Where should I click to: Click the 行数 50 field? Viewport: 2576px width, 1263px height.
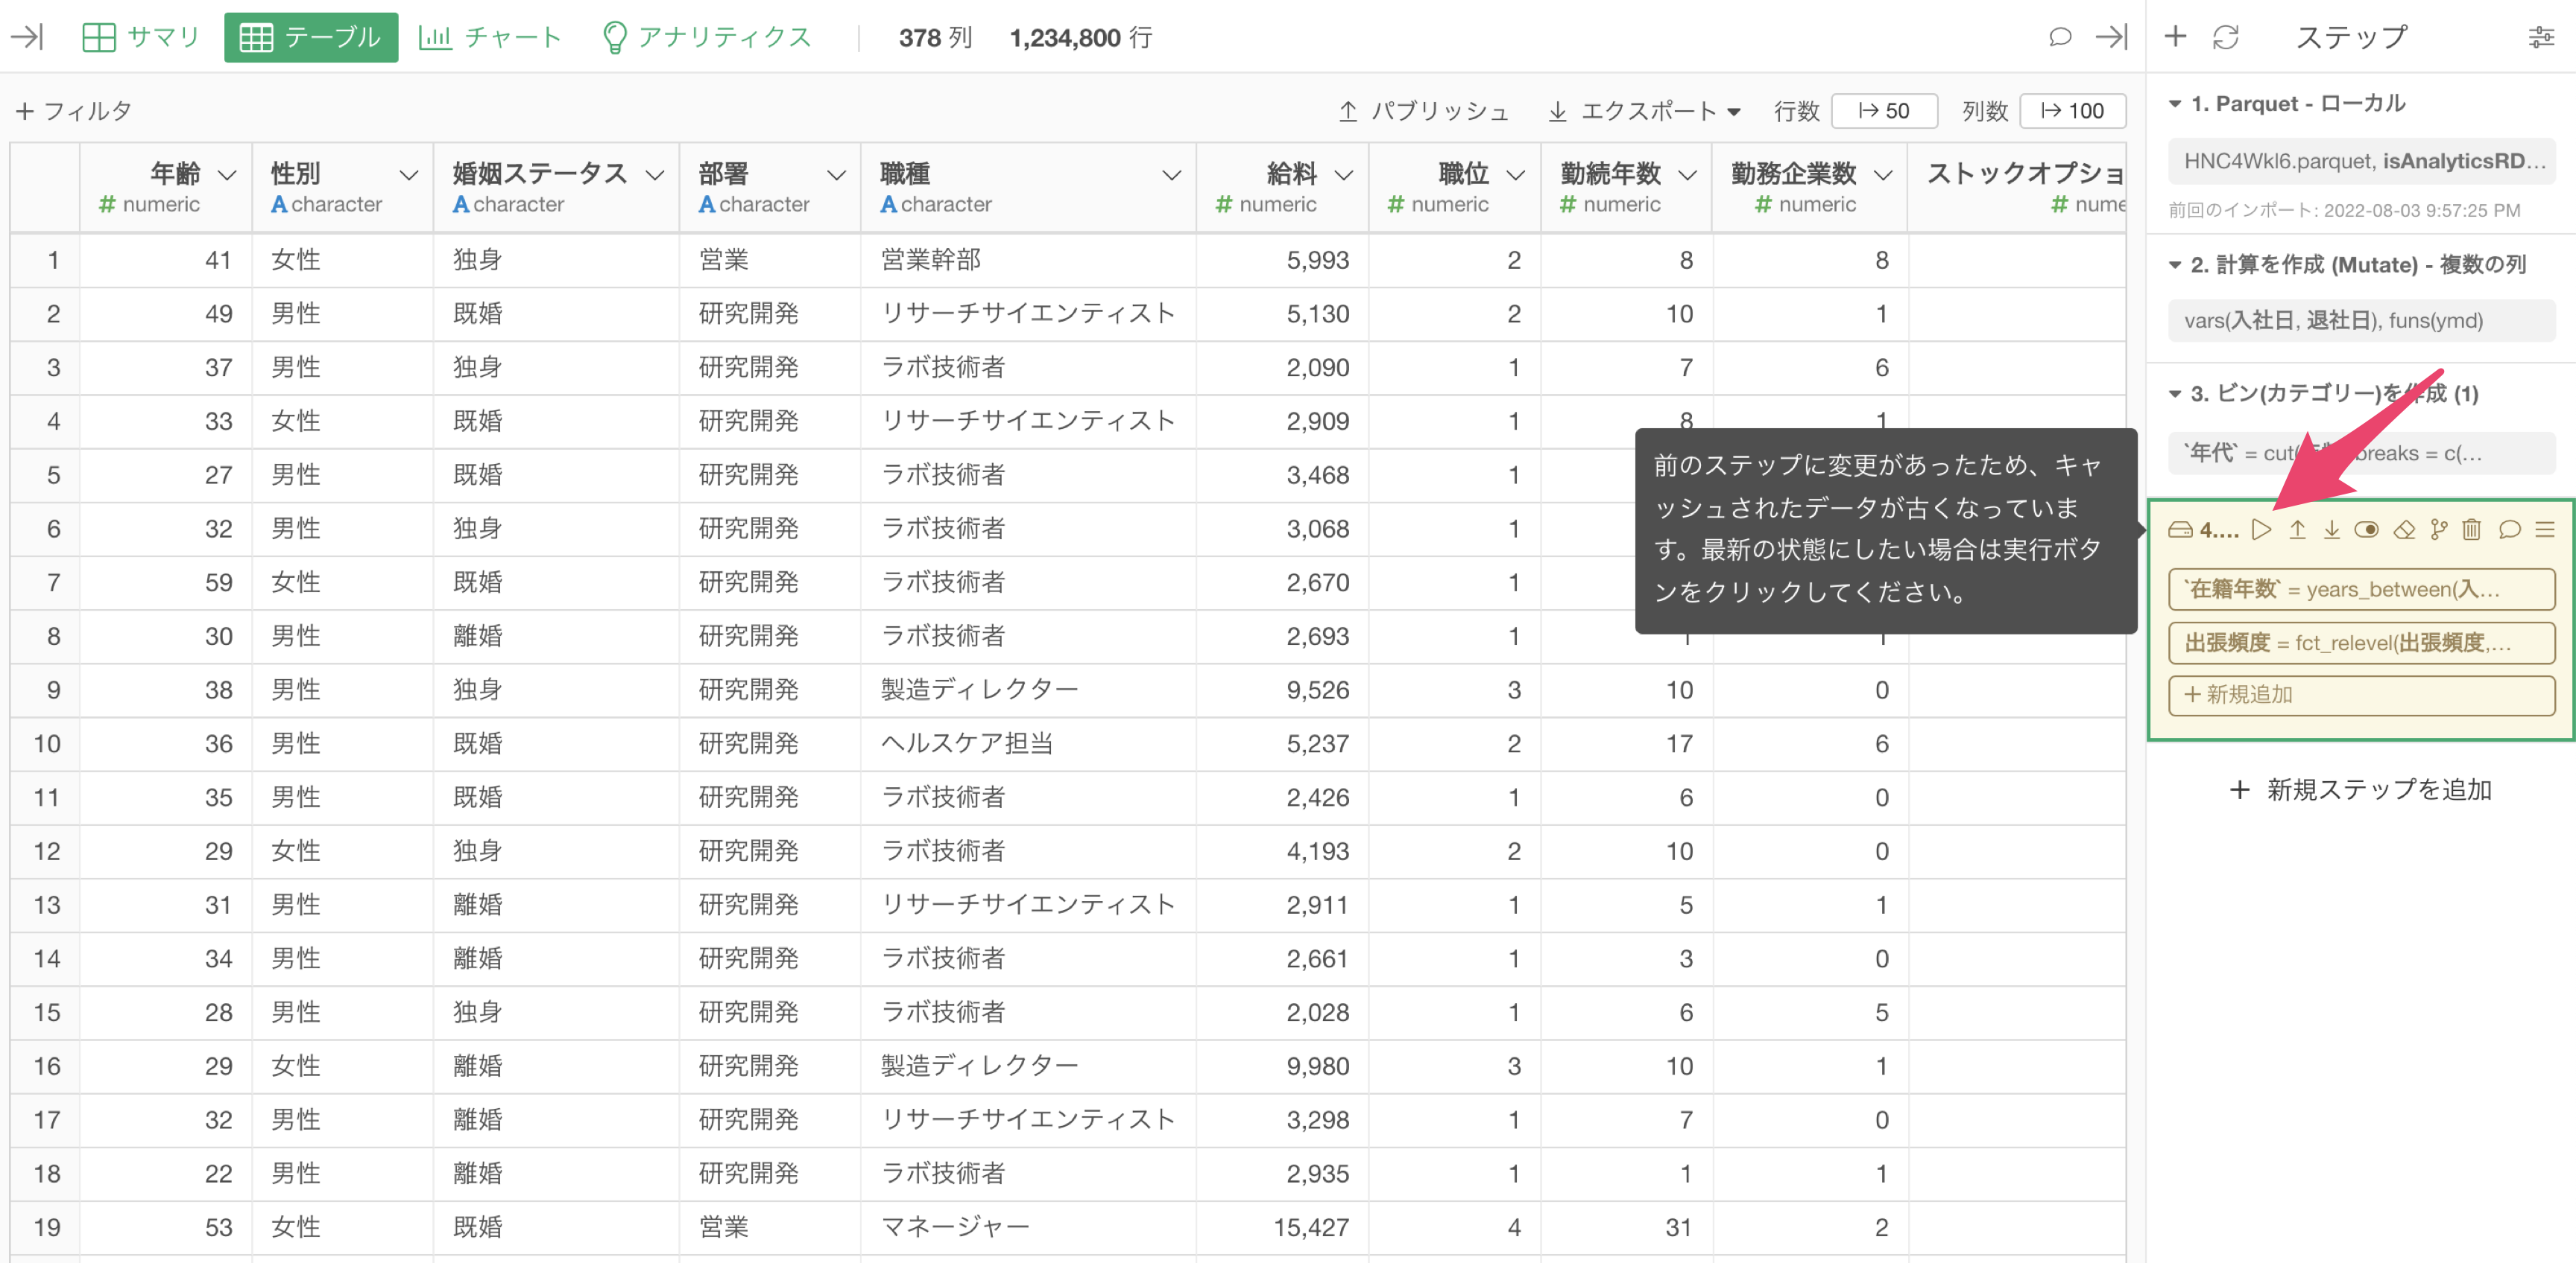tap(1884, 111)
